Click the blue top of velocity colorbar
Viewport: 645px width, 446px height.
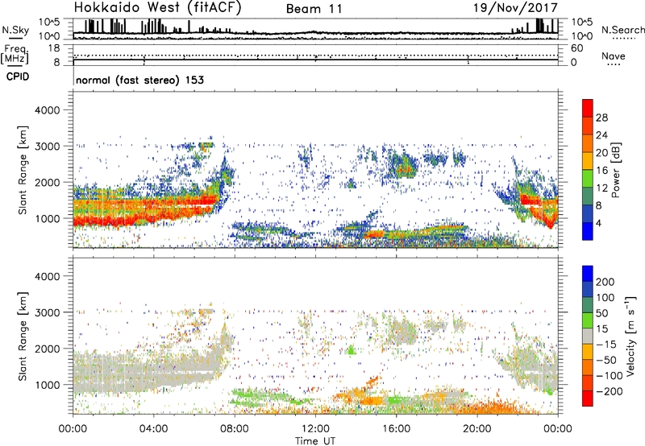click(x=588, y=274)
